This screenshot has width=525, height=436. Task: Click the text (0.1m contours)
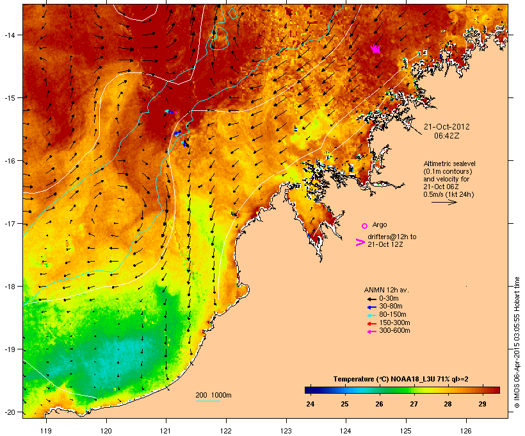pos(448,171)
